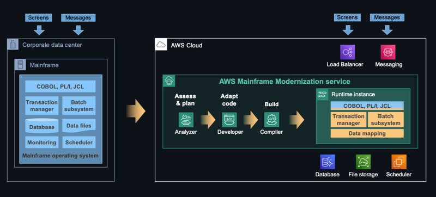
Task: Select the Analyzer icon under Assess & plan
Action: click(186, 120)
